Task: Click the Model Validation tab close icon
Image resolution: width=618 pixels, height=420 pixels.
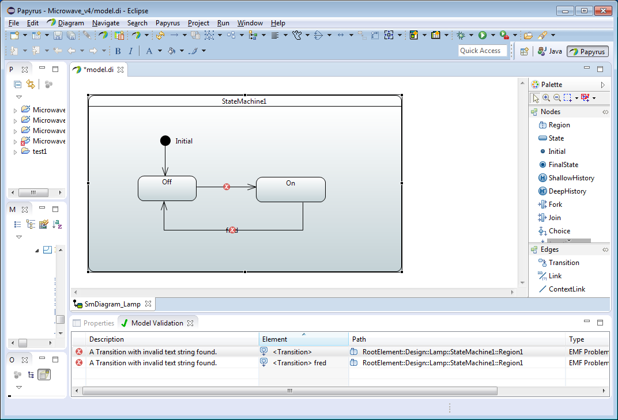Action: coord(190,323)
